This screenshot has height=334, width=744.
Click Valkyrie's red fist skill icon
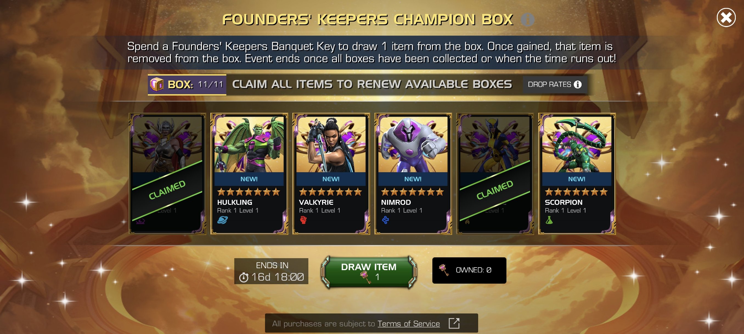pyautogui.click(x=303, y=220)
